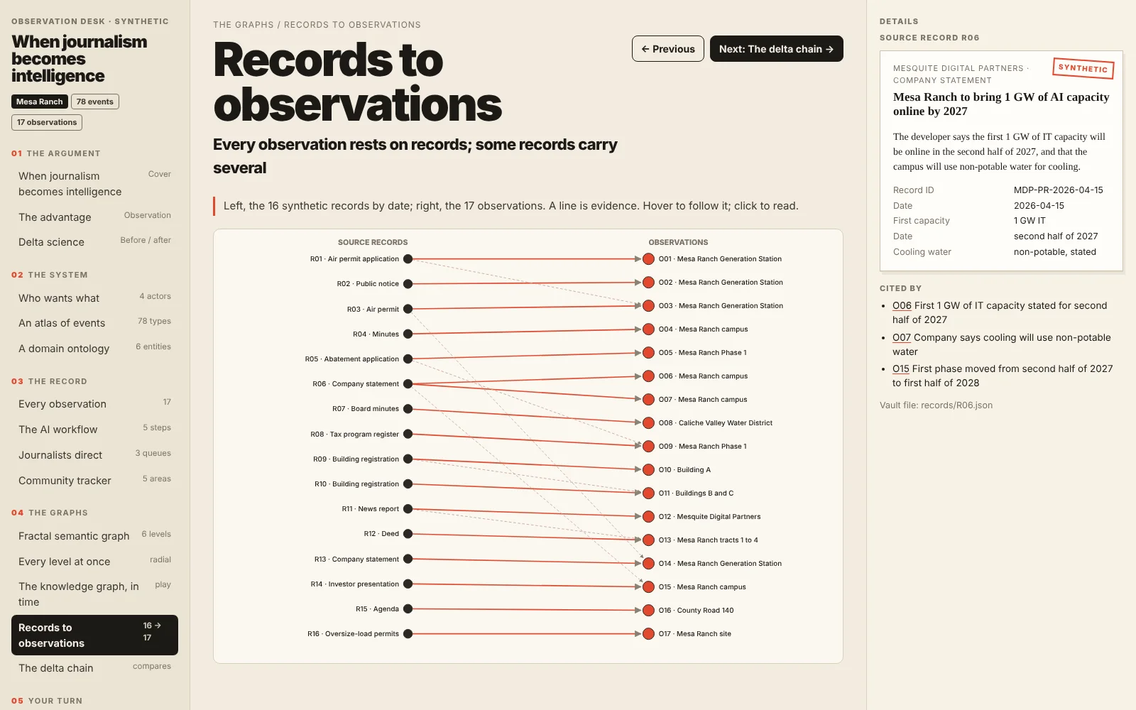1136x710 pixels.
Task: Go to the Previous page
Action: [668, 49]
